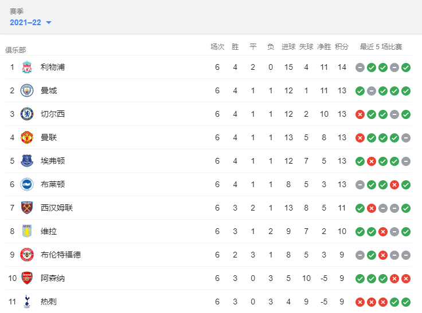Screen dimensions: 422x313
Task: Click the Manchester United crest
Action: pos(27,137)
